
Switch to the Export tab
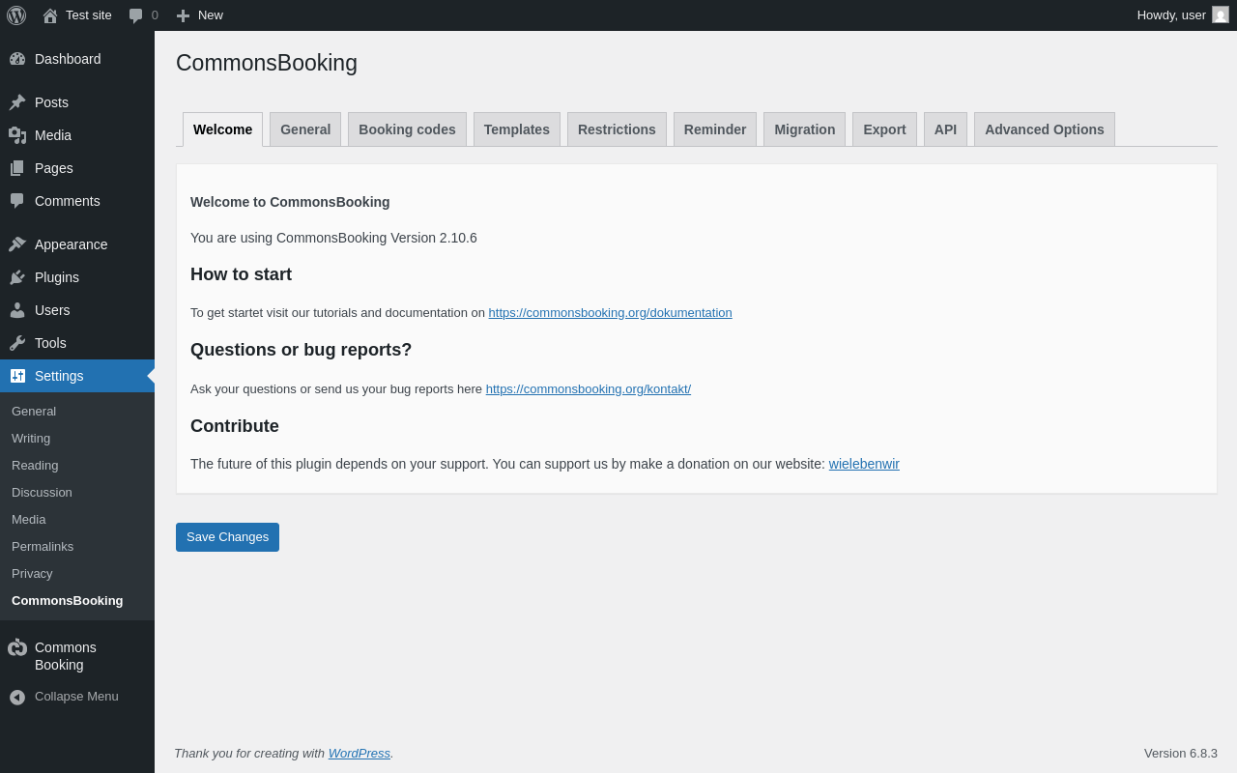point(884,129)
